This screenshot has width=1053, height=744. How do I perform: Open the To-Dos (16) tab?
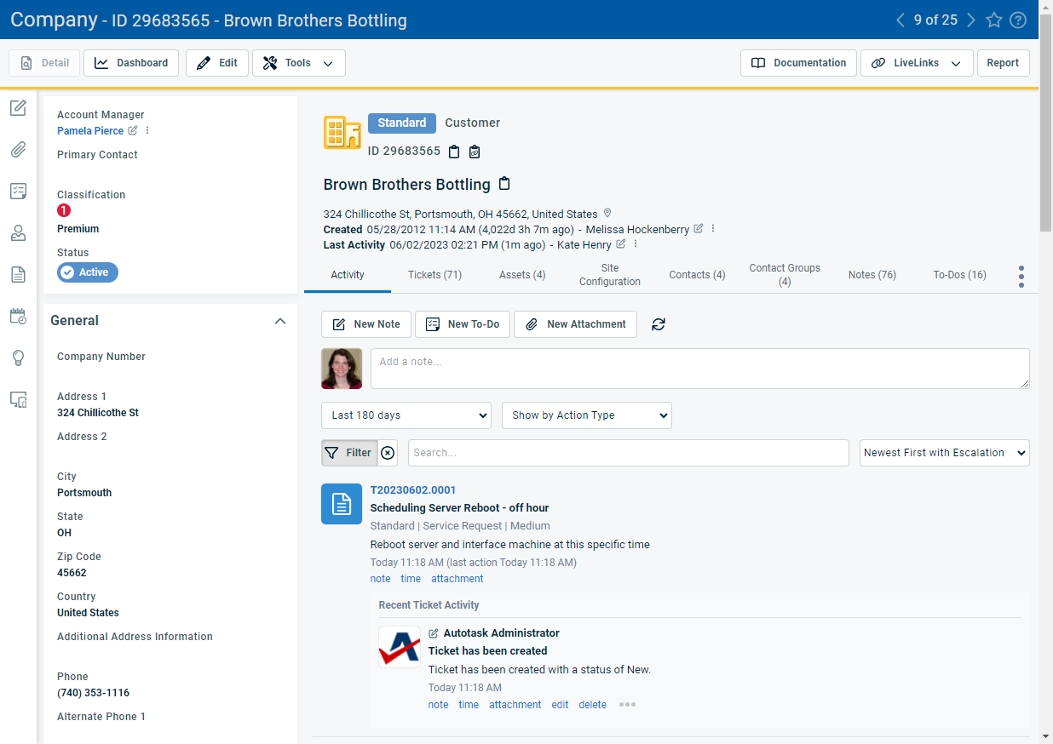(x=960, y=275)
